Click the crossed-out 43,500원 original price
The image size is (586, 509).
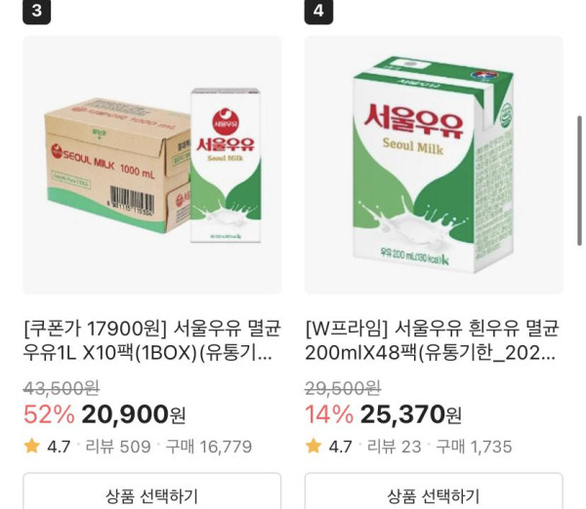[63, 387]
